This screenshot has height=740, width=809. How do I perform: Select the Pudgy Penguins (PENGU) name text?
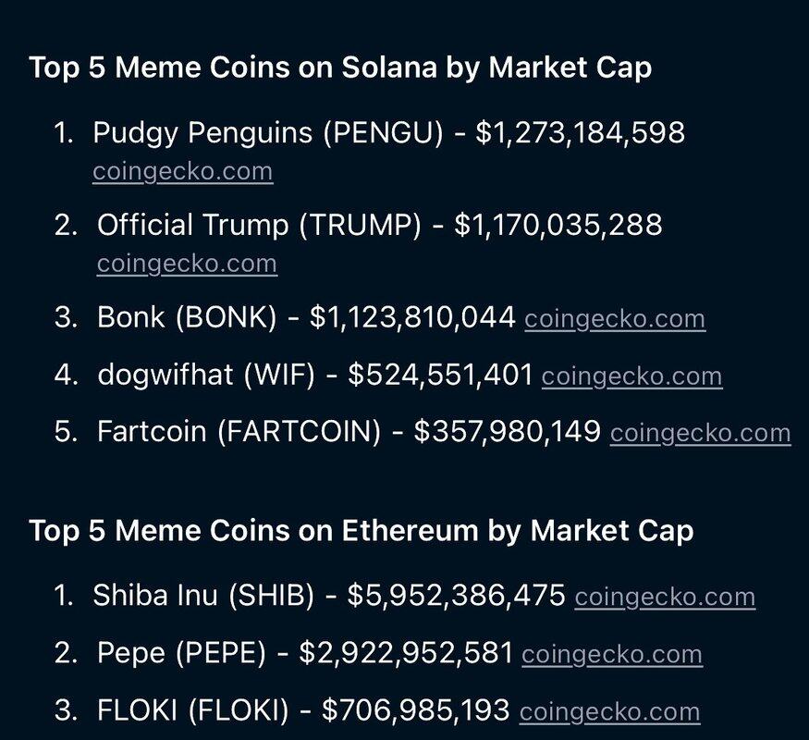coord(268,132)
